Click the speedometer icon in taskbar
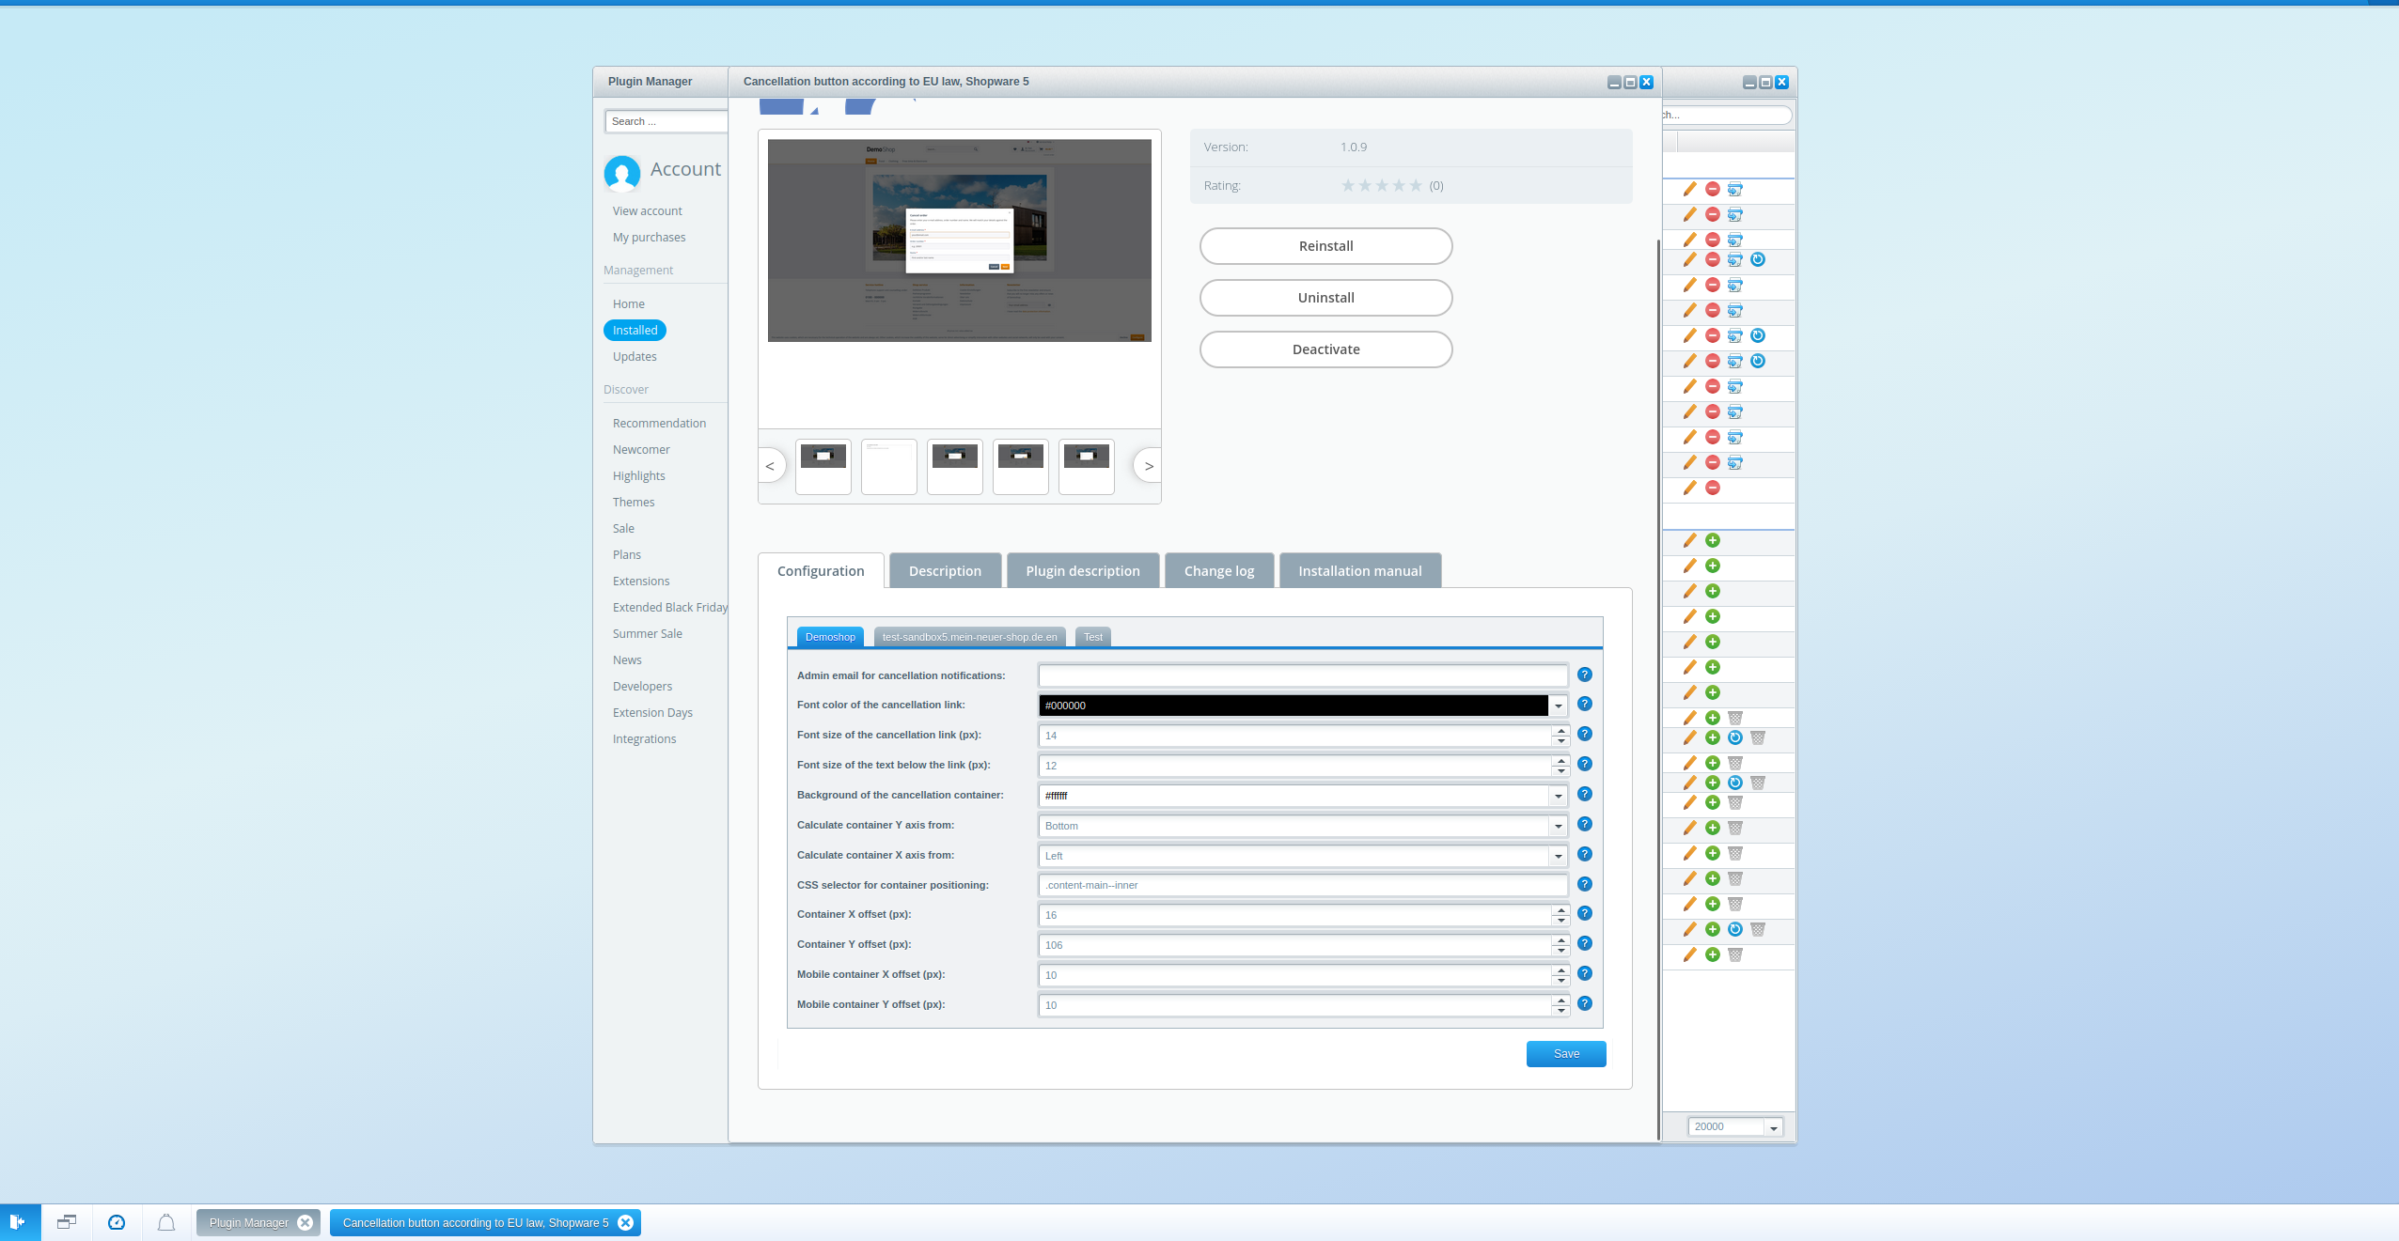 point(117,1222)
